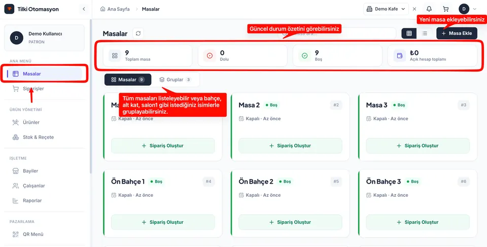Click Sipariş Oluştur for Masa 2
Screen dimensions: 487x247
(x=290, y=146)
